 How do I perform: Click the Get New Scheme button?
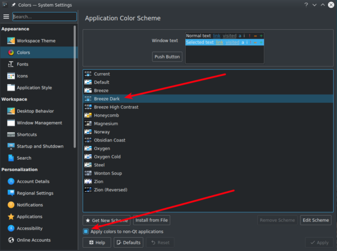click(x=106, y=221)
